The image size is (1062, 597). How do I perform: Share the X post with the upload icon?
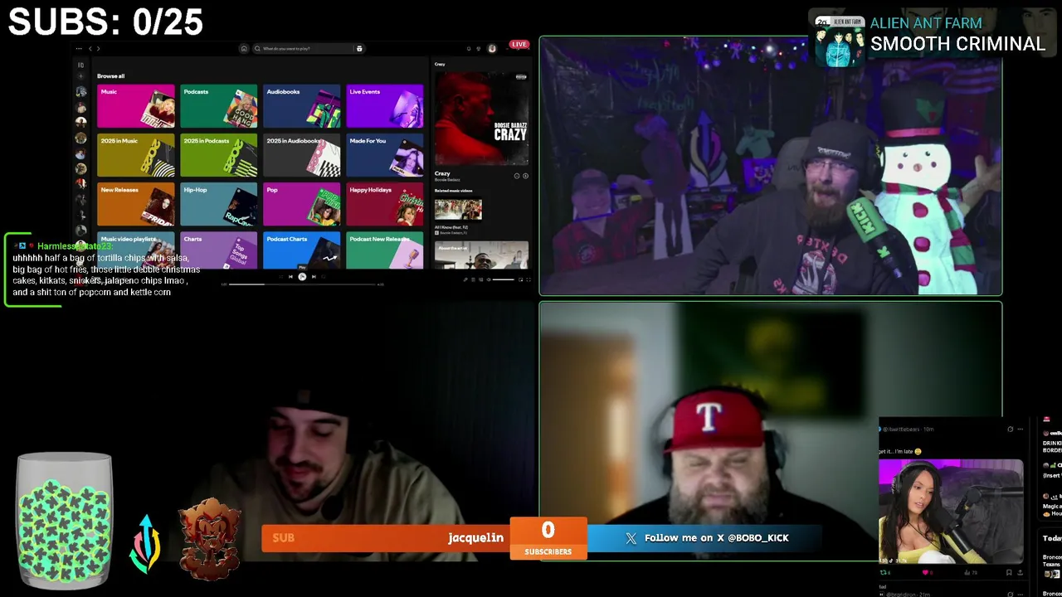pos(1022,572)
